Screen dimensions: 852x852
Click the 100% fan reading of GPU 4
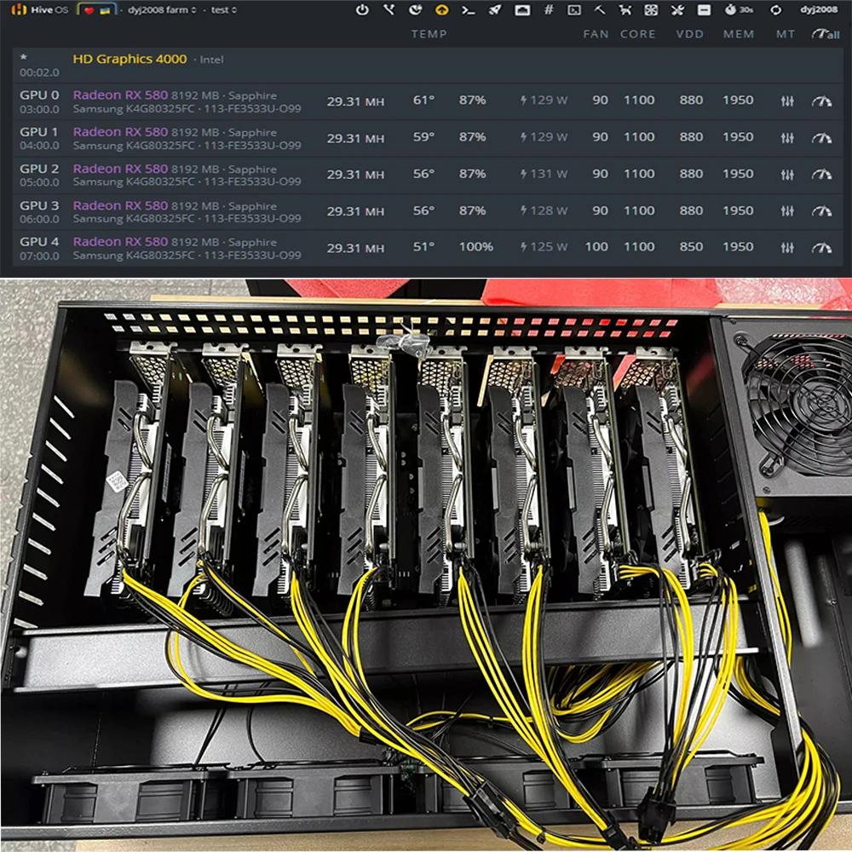click(x=476, y=247)
